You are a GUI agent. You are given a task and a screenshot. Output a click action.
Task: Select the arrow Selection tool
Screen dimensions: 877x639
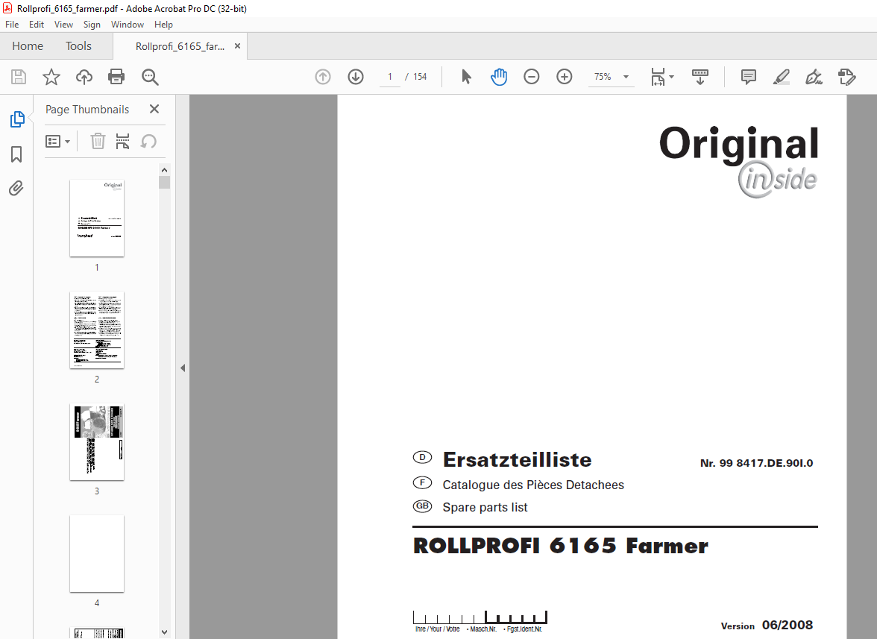(x=466, y=77)
